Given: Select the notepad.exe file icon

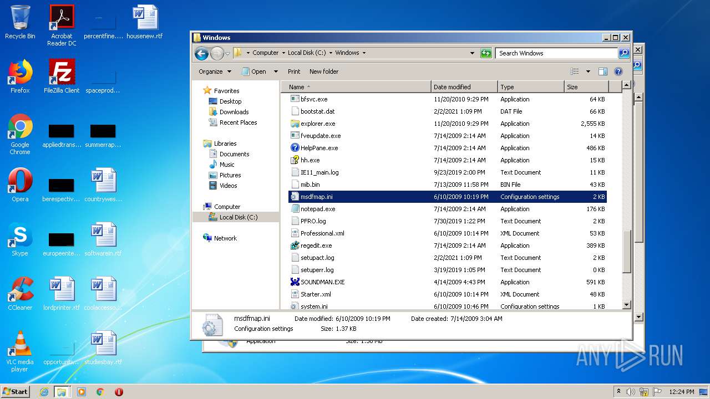Looking at the screenshot, I should coord(295,209).
